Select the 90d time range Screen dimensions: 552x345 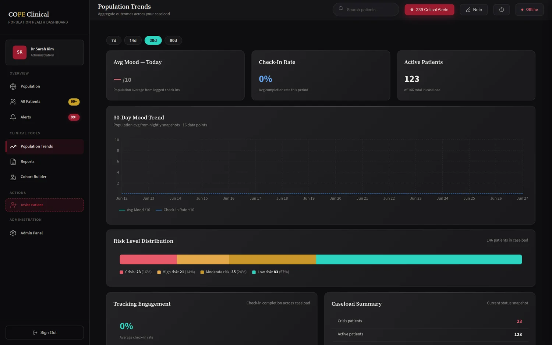point(173,40)
